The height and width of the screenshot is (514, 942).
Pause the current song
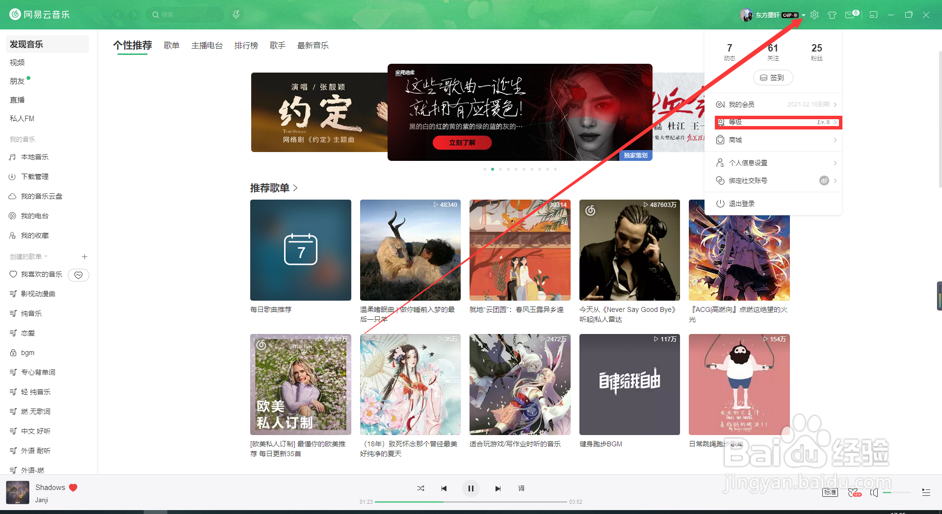(471, 488)
